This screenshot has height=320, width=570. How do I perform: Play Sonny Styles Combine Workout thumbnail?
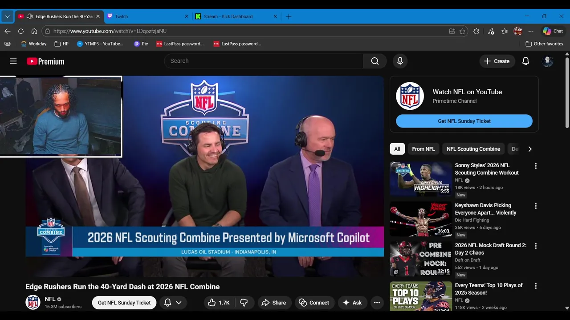tap(421, 179)
